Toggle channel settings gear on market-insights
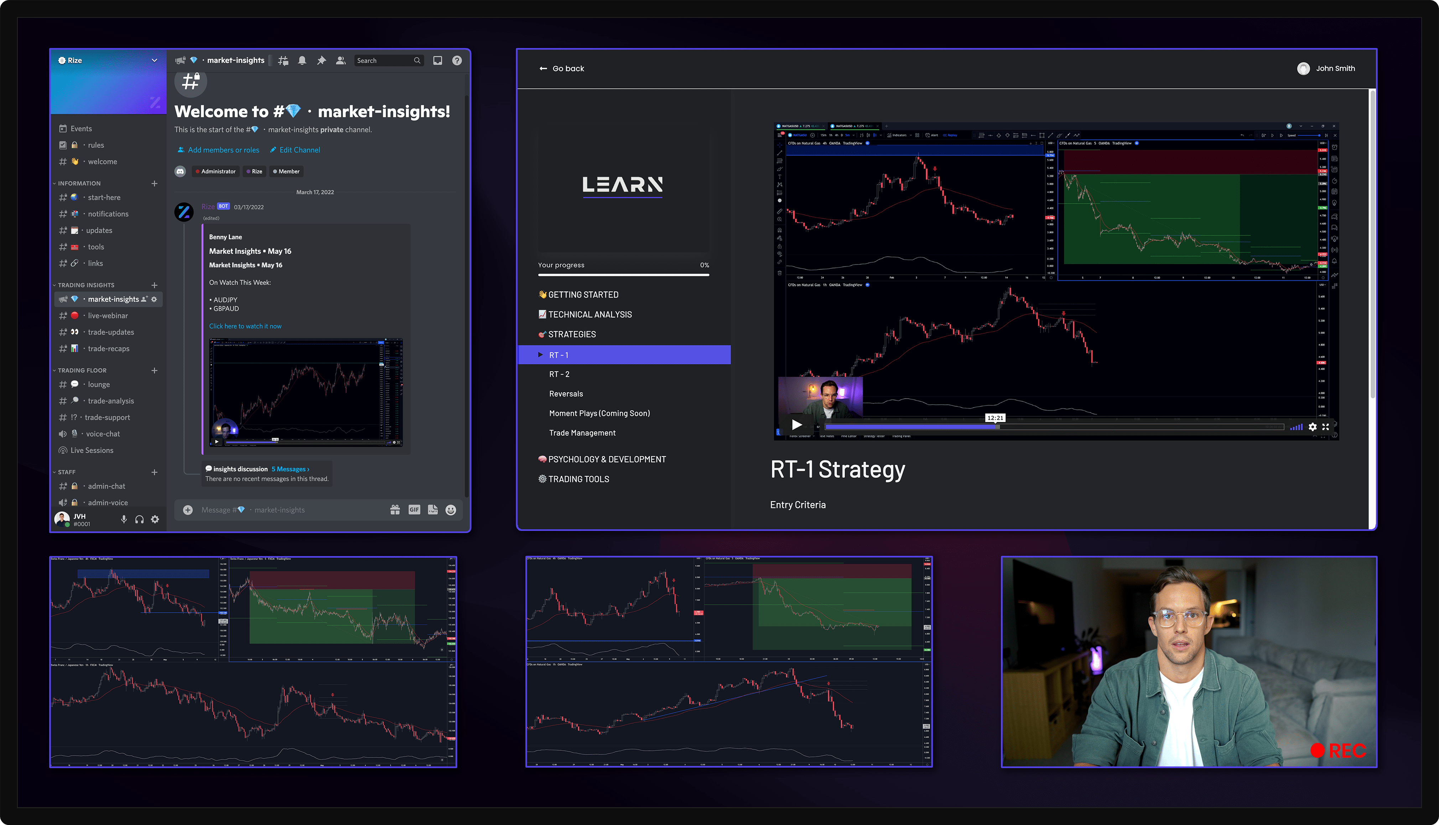The image size is (1439, 825). 155,299
